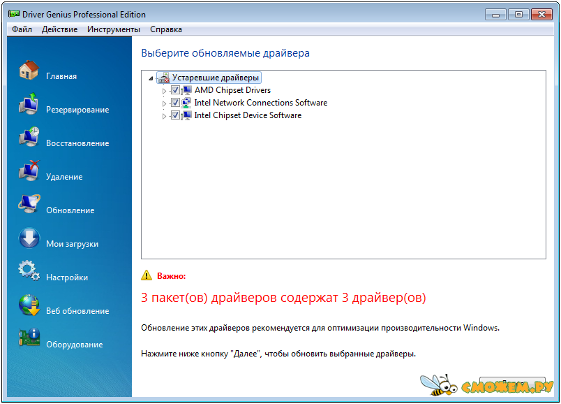
Task: Select the Восстановление restore icon
Action: point(29,137)
